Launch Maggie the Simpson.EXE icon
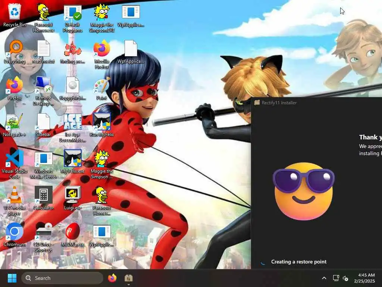 tap(101, 18)
